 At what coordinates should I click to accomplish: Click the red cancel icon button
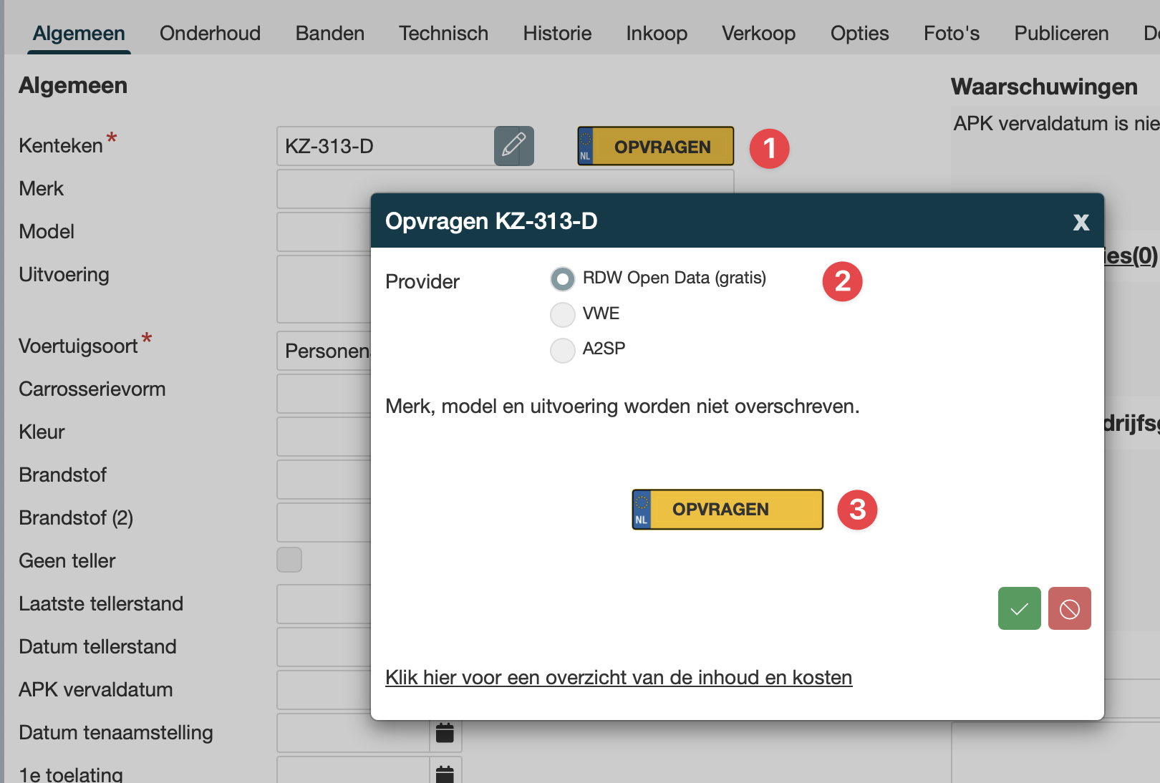tap(1069, 608)
